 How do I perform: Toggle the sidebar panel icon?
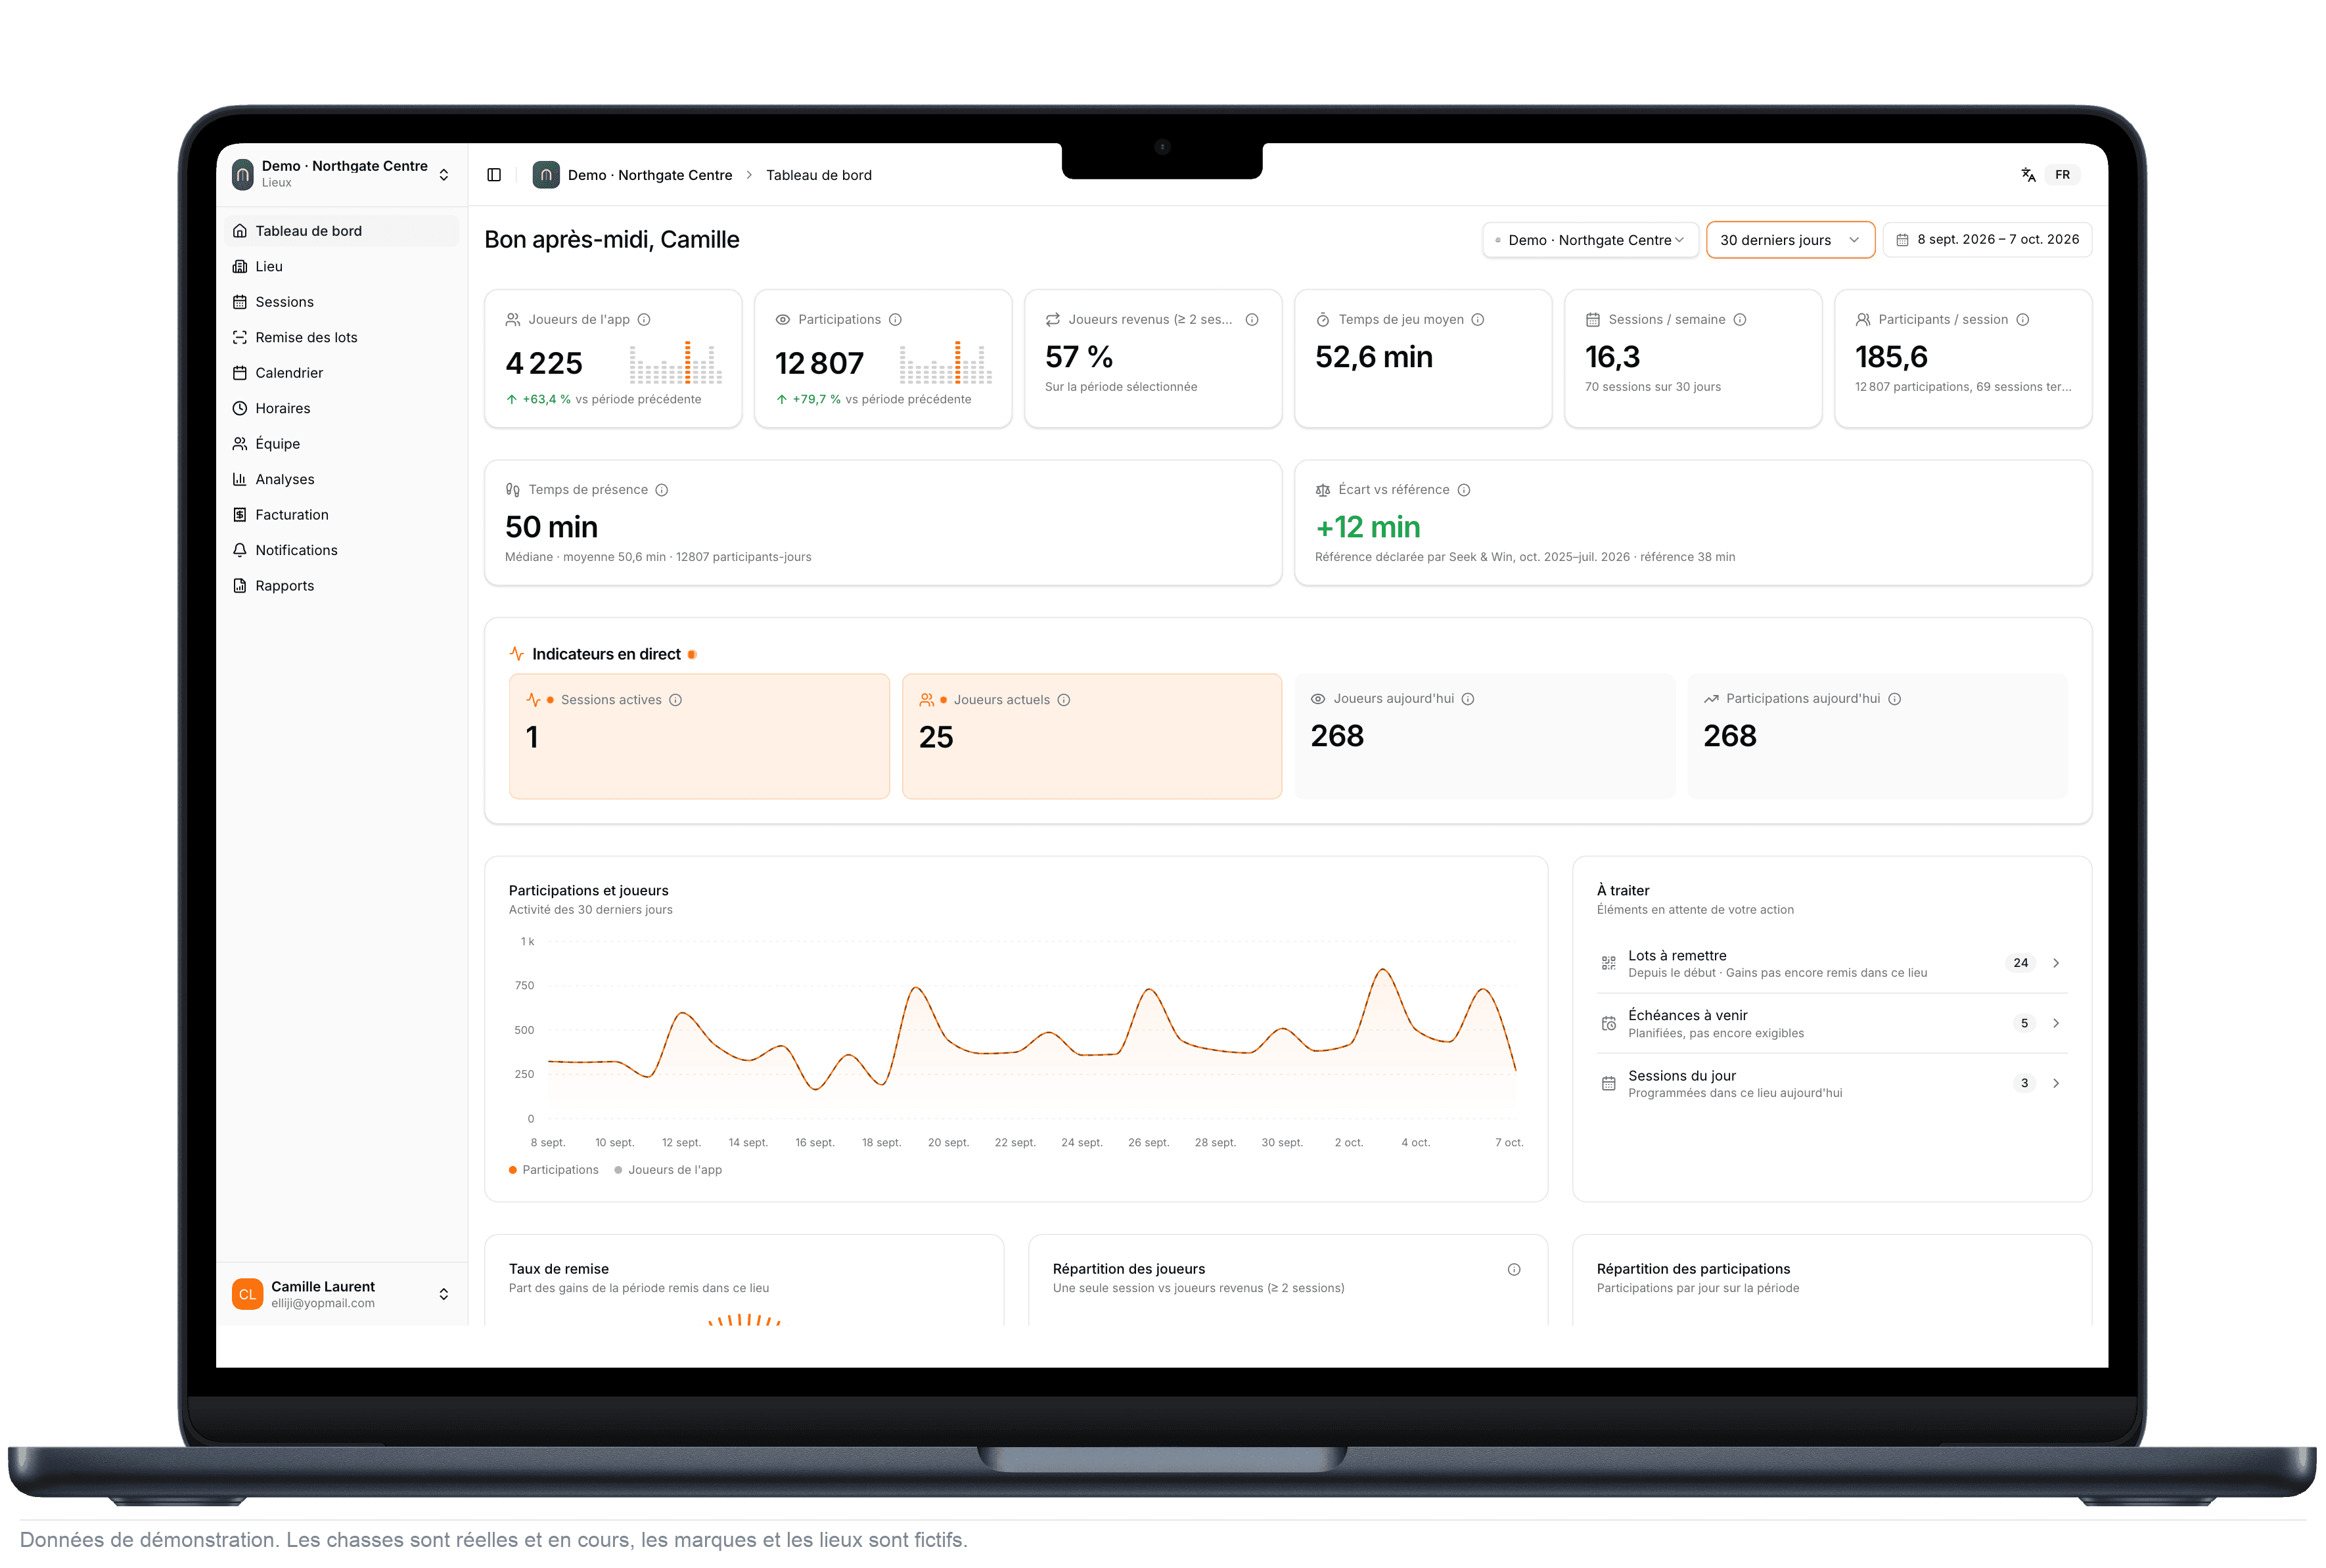[494, 175]
